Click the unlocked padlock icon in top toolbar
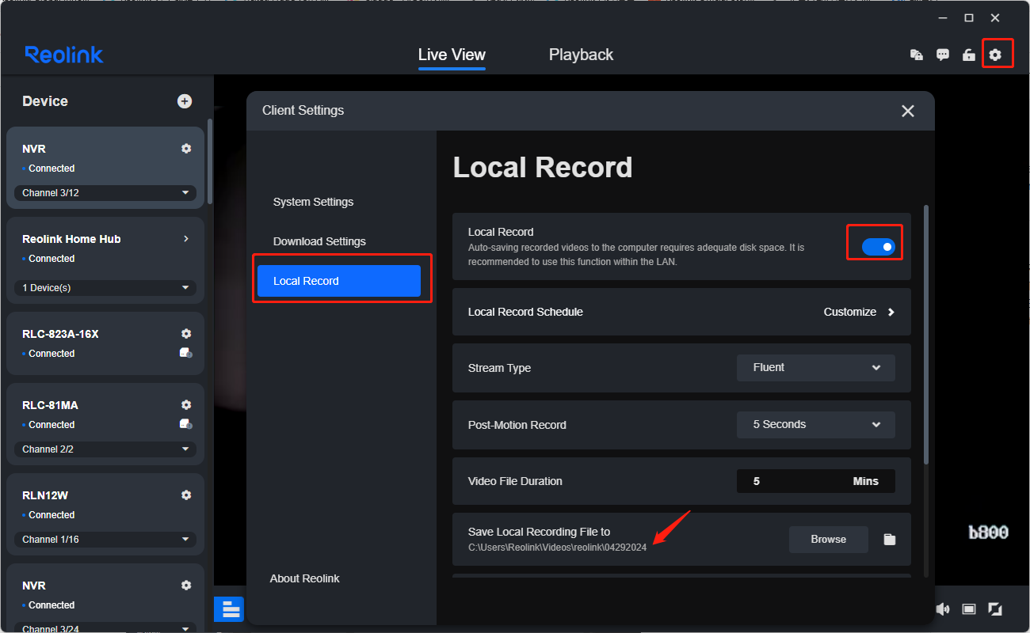 click(x=968, y=55)
